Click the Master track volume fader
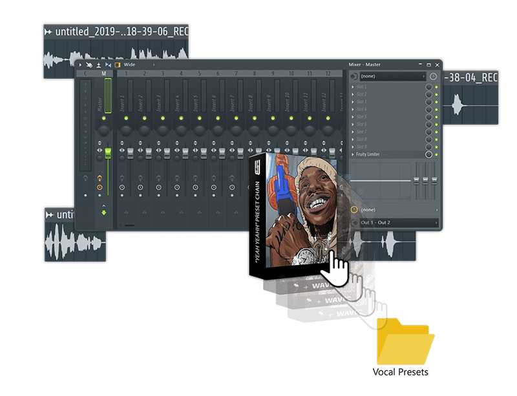Screen dimensions: 517x396 108,154
